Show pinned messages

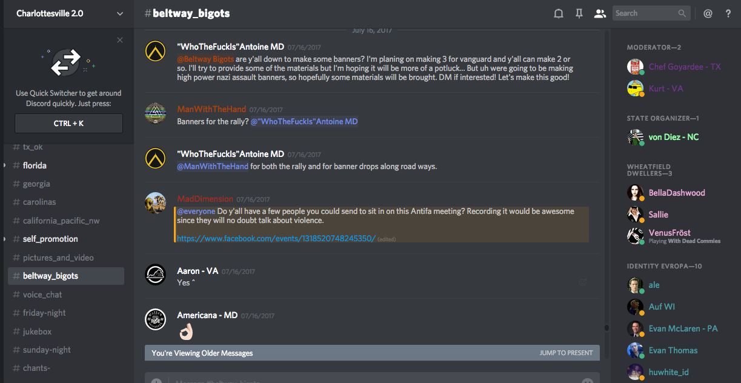[579, 13]
